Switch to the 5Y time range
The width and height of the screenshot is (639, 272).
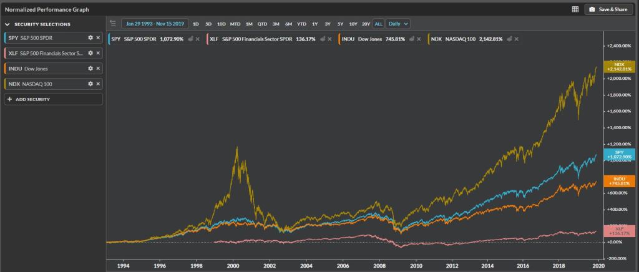[x=340, y=24]
